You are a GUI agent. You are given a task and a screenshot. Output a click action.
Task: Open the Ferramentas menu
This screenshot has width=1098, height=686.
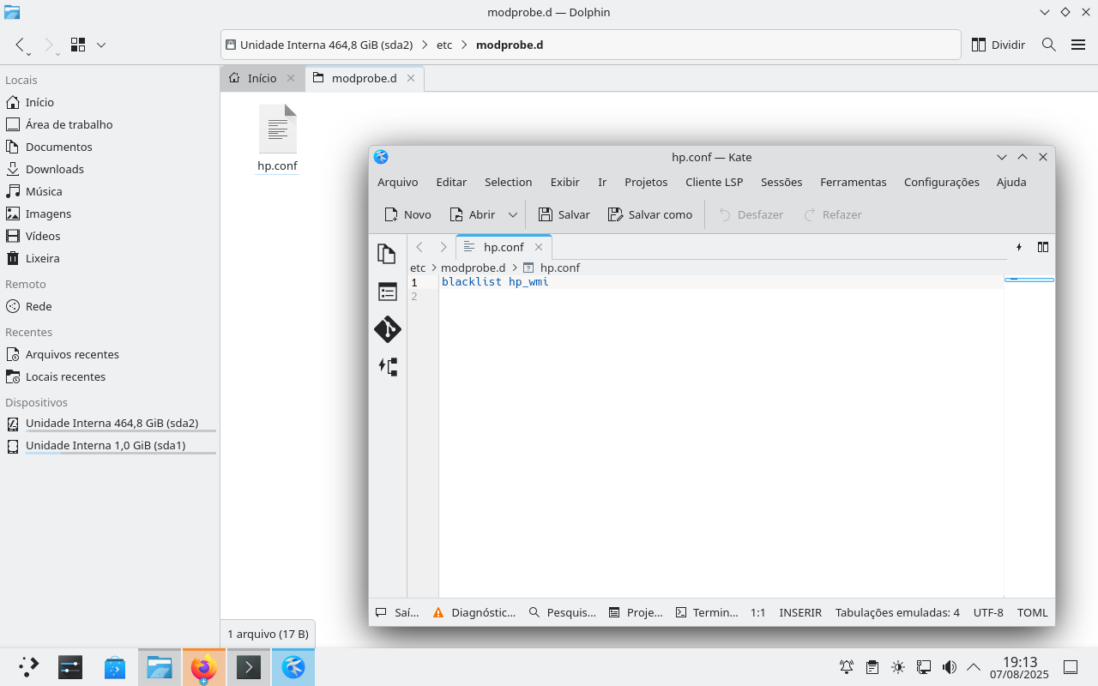pos(853,182)
